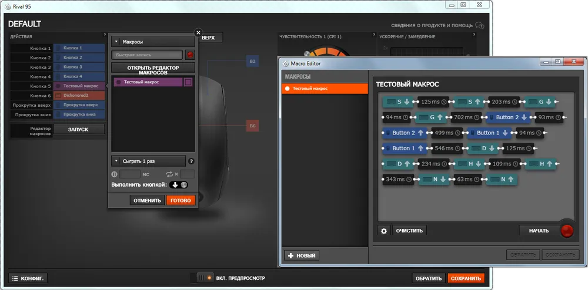Open Кнопка 6 Dishonored2 binding
588x290 pixels.
point(79,95)
